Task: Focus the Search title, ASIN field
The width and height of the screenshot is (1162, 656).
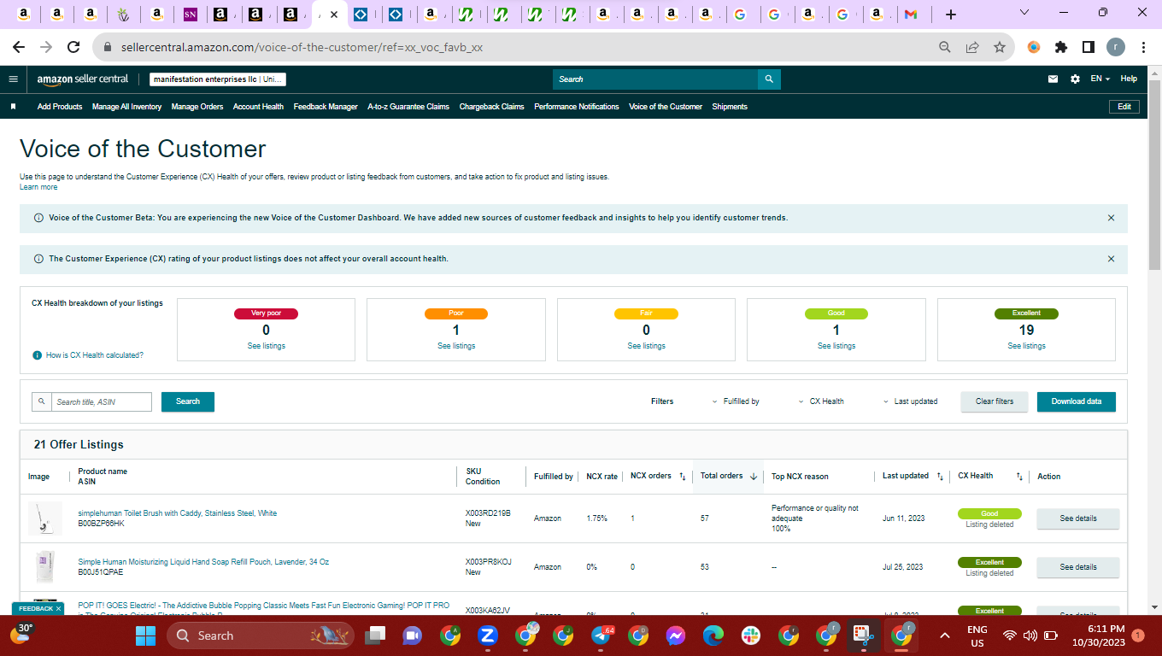Action: coord(103,401)
